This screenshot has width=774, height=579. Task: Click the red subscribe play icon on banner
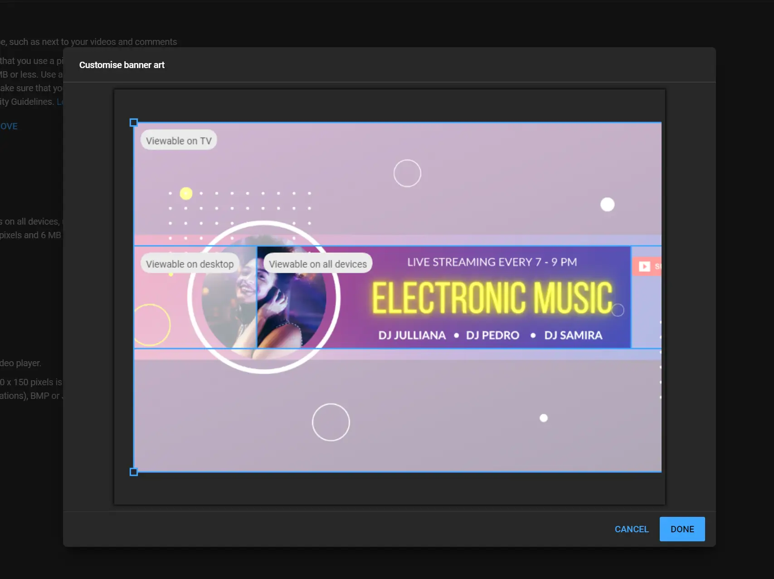coord(644,266)
